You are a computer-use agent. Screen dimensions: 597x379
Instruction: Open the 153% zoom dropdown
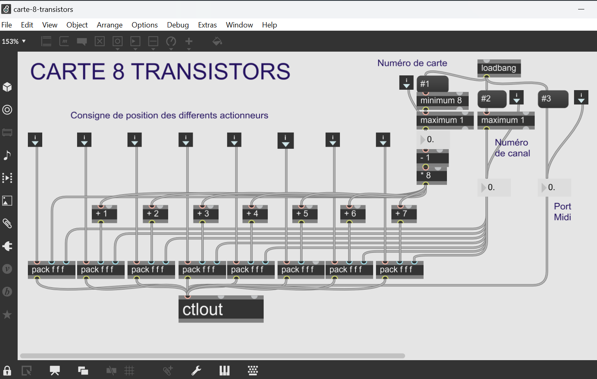(14, 41)
